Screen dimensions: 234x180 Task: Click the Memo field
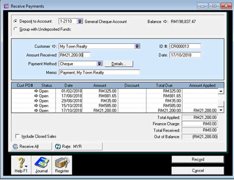pyautogui.click(x=99, y=72)
